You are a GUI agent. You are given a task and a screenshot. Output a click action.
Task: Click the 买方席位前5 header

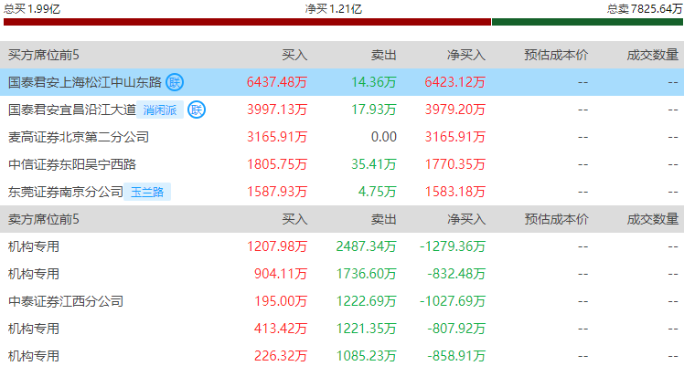click(44, 55)
